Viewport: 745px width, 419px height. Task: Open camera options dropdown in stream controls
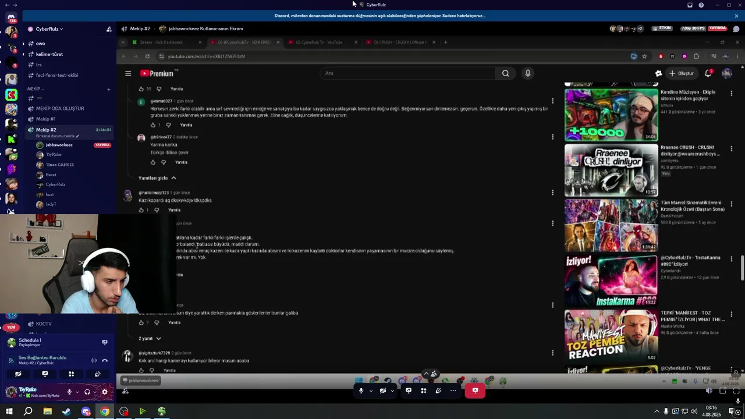(392, 390)
